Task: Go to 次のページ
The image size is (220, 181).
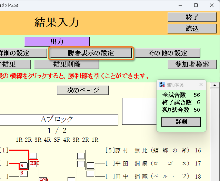Action: point(83,90)
